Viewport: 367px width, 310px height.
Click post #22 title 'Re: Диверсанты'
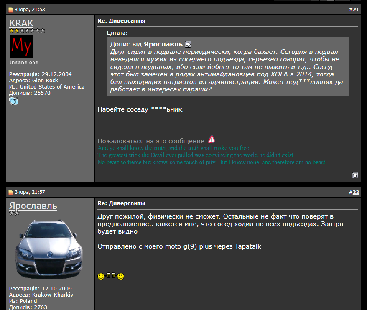click(x=121, y=203)
